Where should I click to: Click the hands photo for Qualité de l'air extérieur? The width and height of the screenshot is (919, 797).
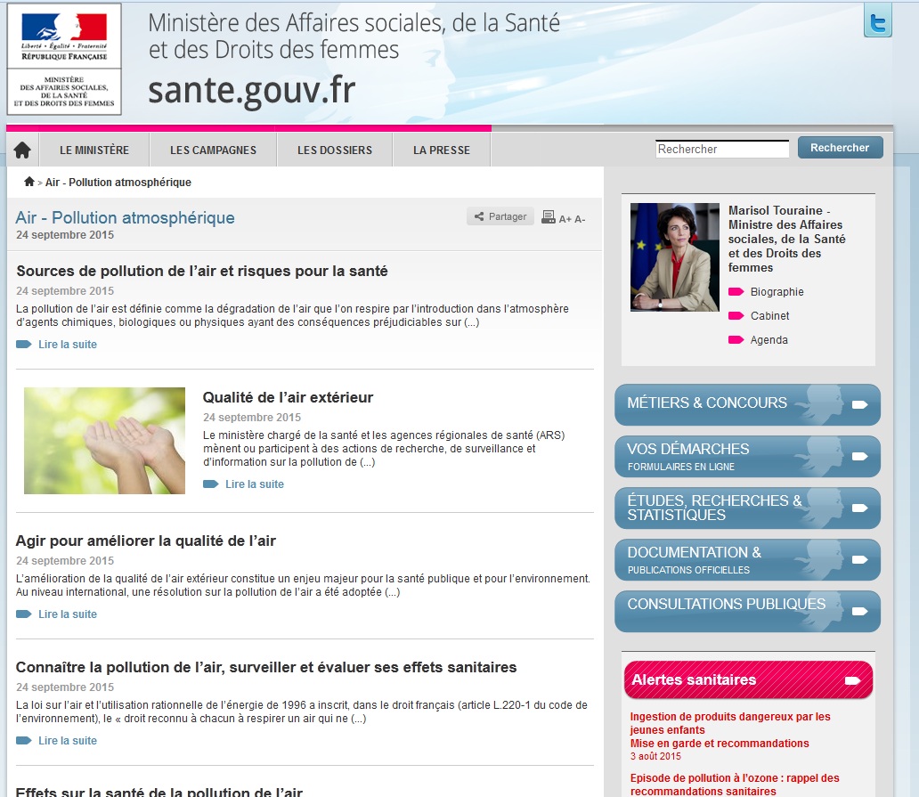pyautogui.click(x=104, y=441)
